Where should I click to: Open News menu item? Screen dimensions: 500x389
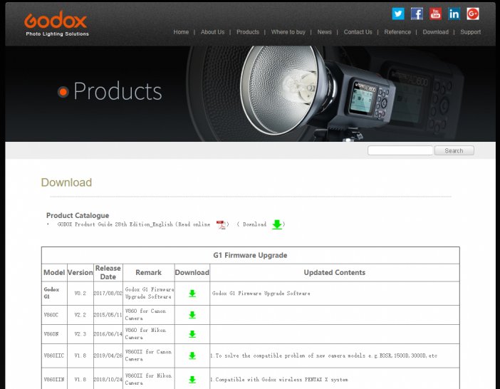[324, 32]
